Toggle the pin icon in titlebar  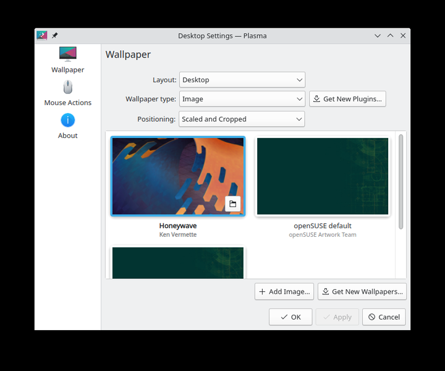point(54,35)
